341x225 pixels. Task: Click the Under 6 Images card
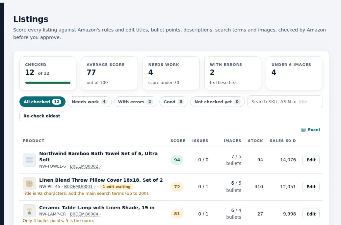click(295, 73)
